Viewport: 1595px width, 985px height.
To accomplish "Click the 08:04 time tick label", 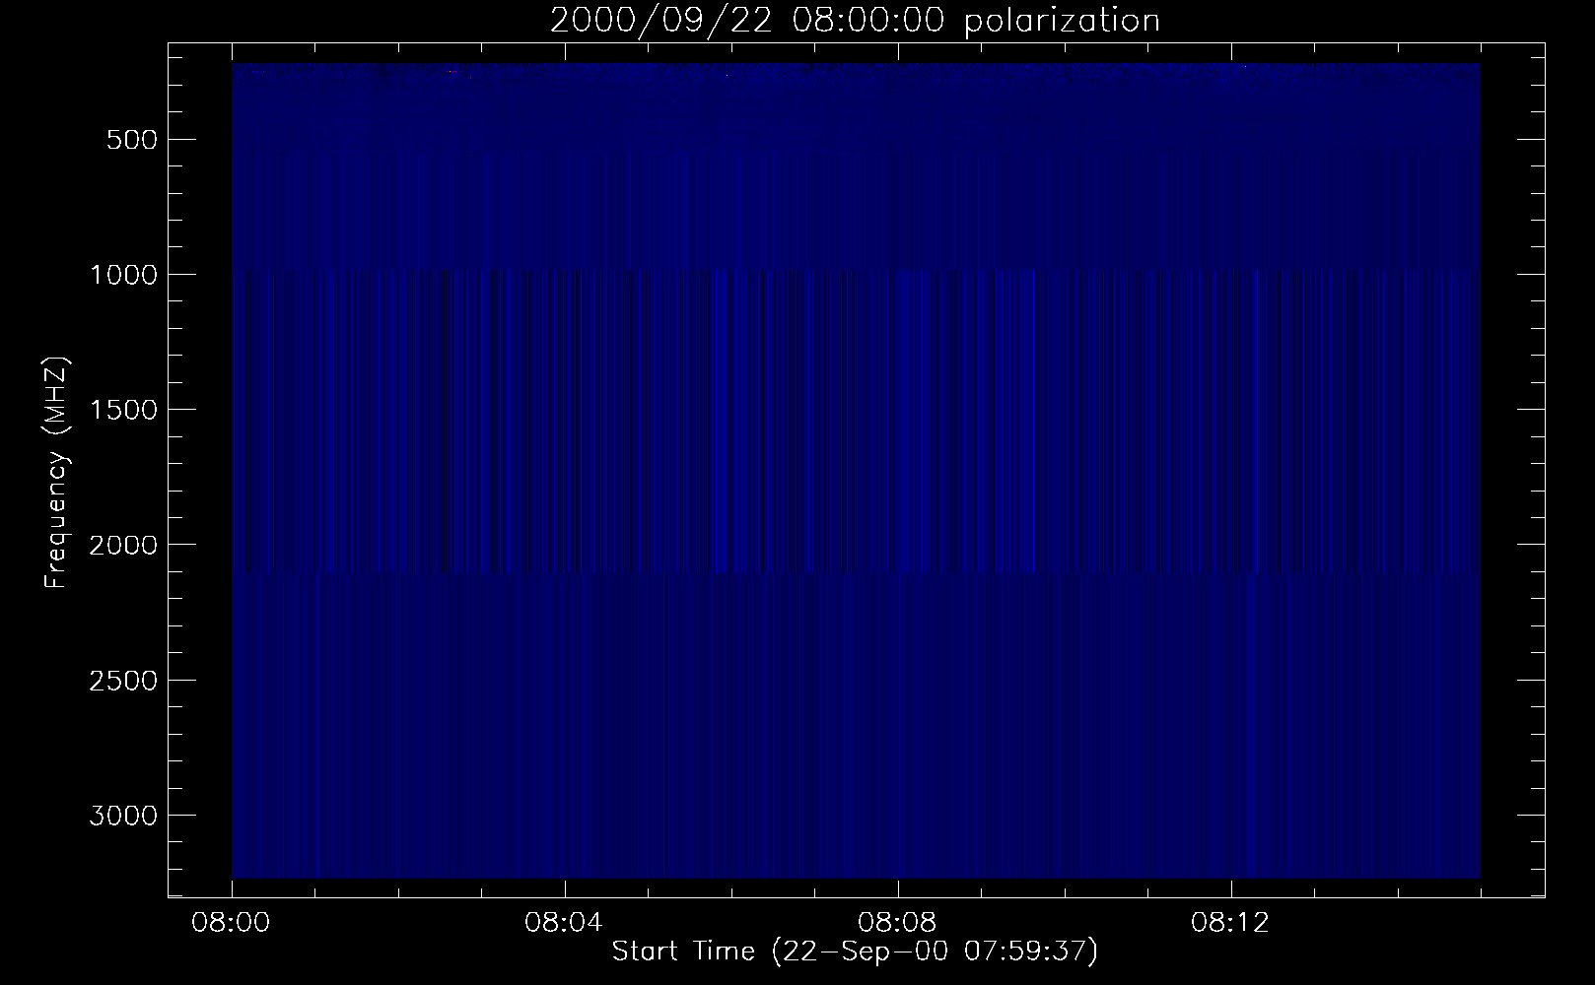I will tap(565, 923).
